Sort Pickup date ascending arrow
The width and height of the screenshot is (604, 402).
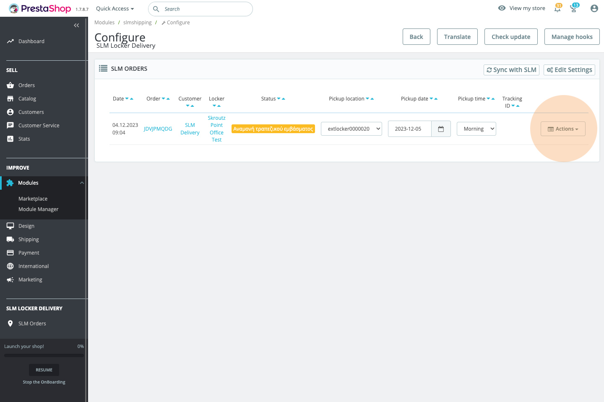436,99
